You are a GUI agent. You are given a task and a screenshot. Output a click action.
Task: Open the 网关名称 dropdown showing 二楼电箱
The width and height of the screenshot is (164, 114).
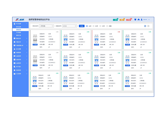tap(46, 26)
